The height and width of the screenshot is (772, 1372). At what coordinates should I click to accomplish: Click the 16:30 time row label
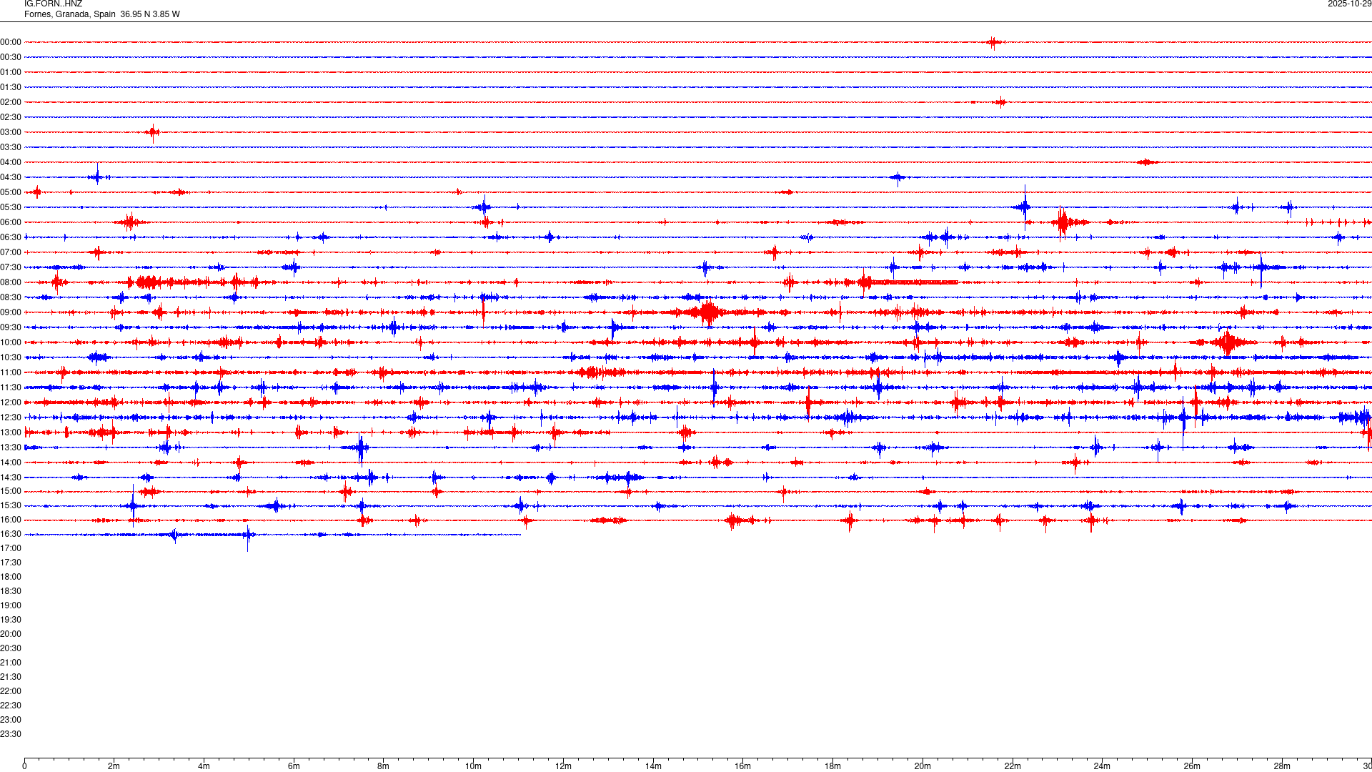[x=11, y=534]
